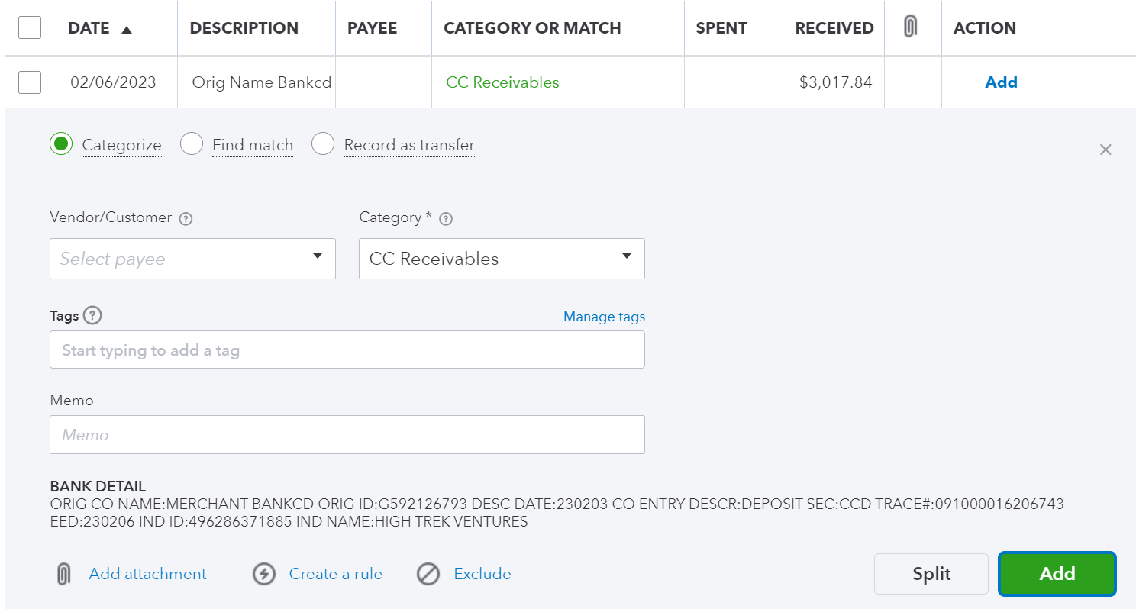Close the expanded transaction panel with the X
The width and height of the screenshot is (1136, 609).
point(1105,150)
